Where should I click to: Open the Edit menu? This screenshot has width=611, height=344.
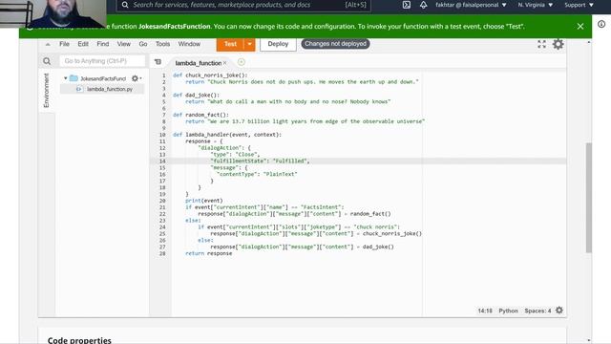(x=83, y=44)
